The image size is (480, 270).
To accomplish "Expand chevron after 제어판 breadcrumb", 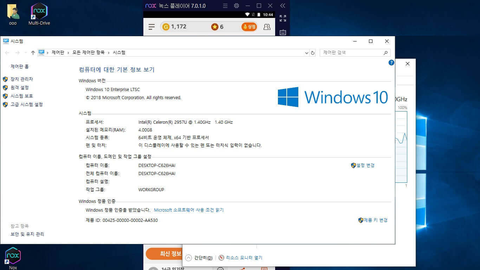I will (69, 53).
